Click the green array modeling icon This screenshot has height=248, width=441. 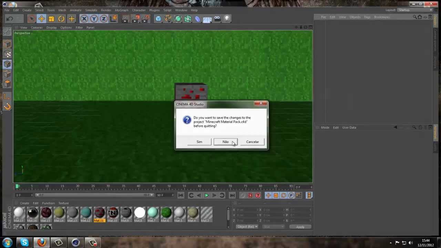188,19
